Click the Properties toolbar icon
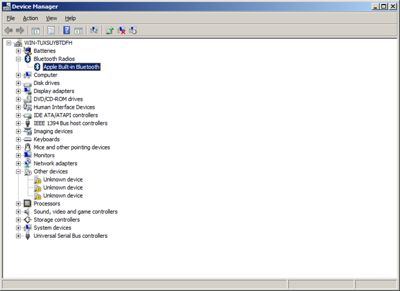 point(51,31)
